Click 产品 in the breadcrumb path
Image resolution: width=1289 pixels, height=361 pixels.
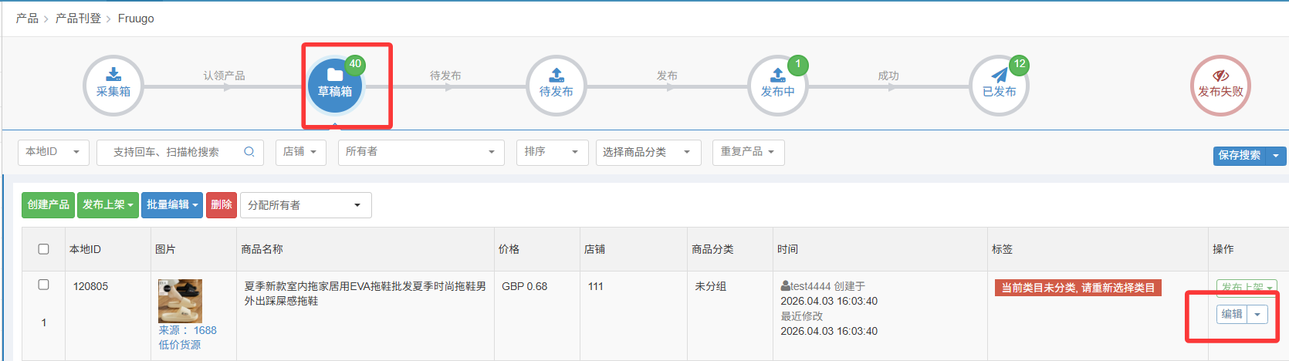pyautogui.click(x=27, y=19)
